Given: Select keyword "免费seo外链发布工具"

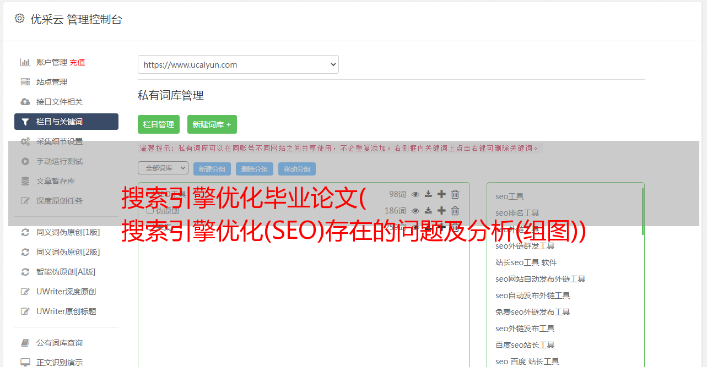Looking at the screenshot, I should (533, 312).
